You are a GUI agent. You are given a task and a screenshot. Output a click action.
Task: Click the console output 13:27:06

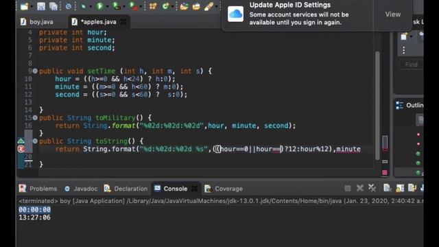coord(35,217)
